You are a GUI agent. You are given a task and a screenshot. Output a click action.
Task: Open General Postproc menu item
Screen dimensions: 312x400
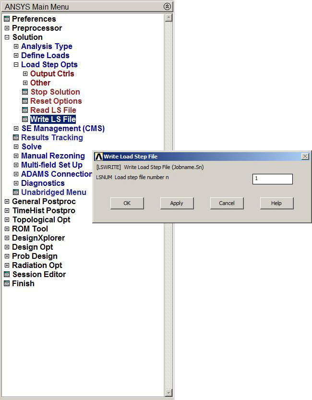point(43,202)
